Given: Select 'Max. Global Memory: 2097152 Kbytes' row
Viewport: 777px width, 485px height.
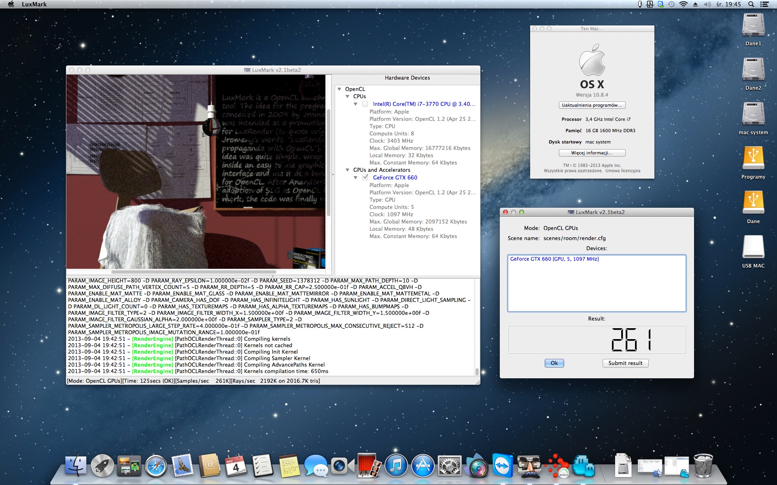Looking at the screenshot, I should tap(418, 221).
